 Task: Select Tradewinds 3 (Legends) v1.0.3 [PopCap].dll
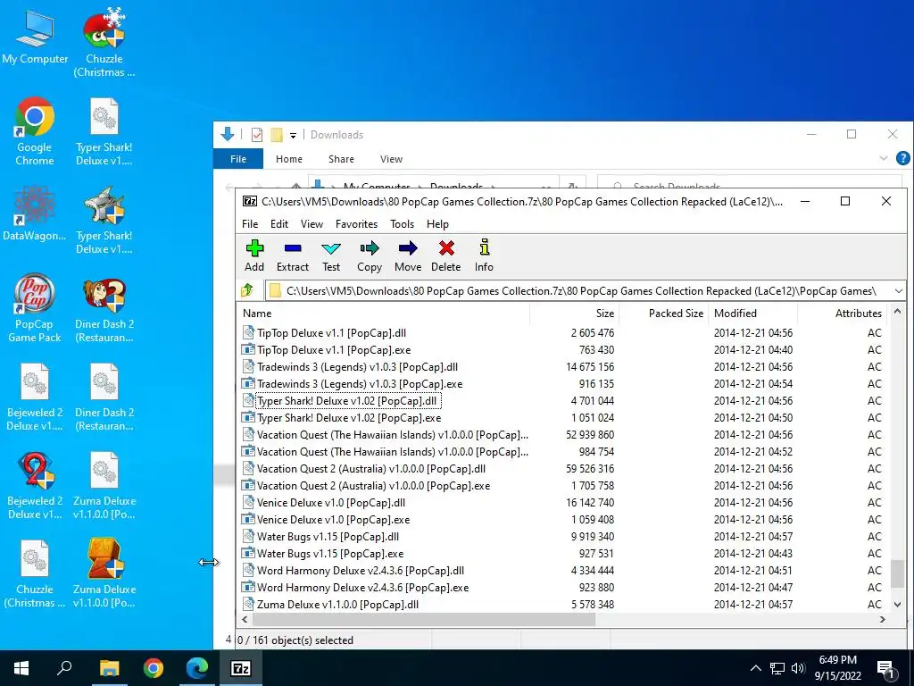(x=350, y=367)
